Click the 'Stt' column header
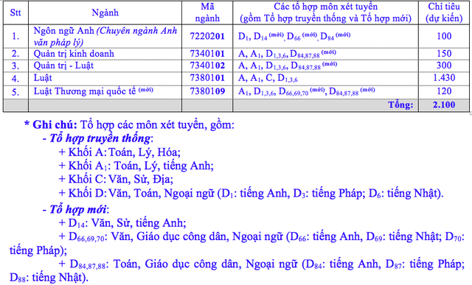Image resolution: width=472 pixels, height=285 pixels. [15, 13]
